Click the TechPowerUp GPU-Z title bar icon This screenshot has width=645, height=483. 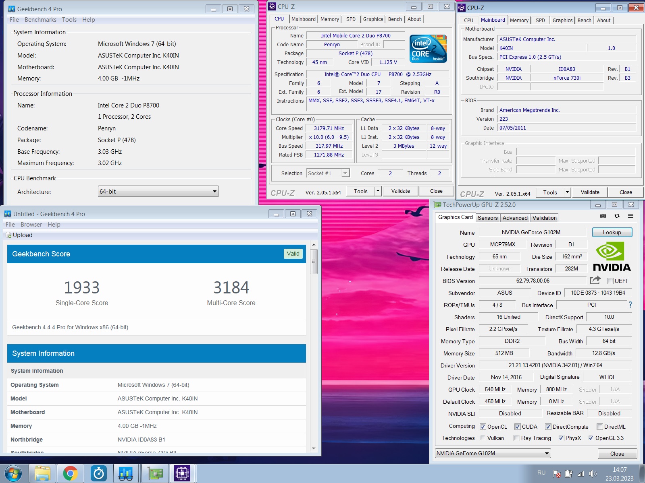click(437, 205)
